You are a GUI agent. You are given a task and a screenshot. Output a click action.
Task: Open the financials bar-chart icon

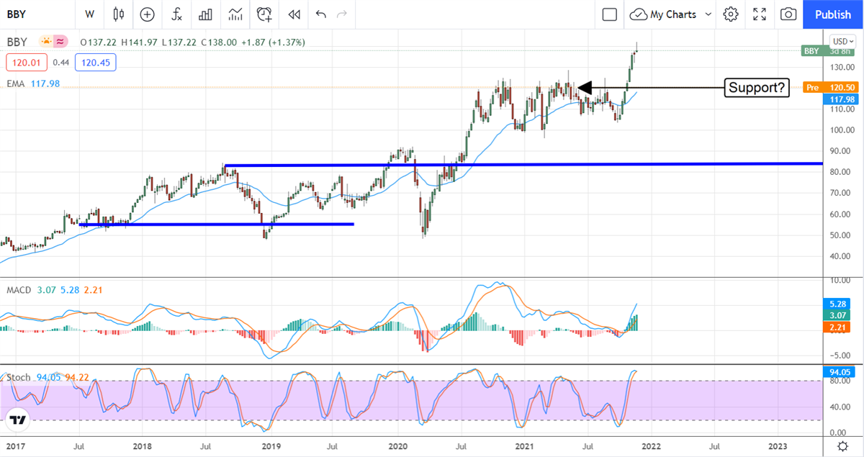click(x=206, y=14)
